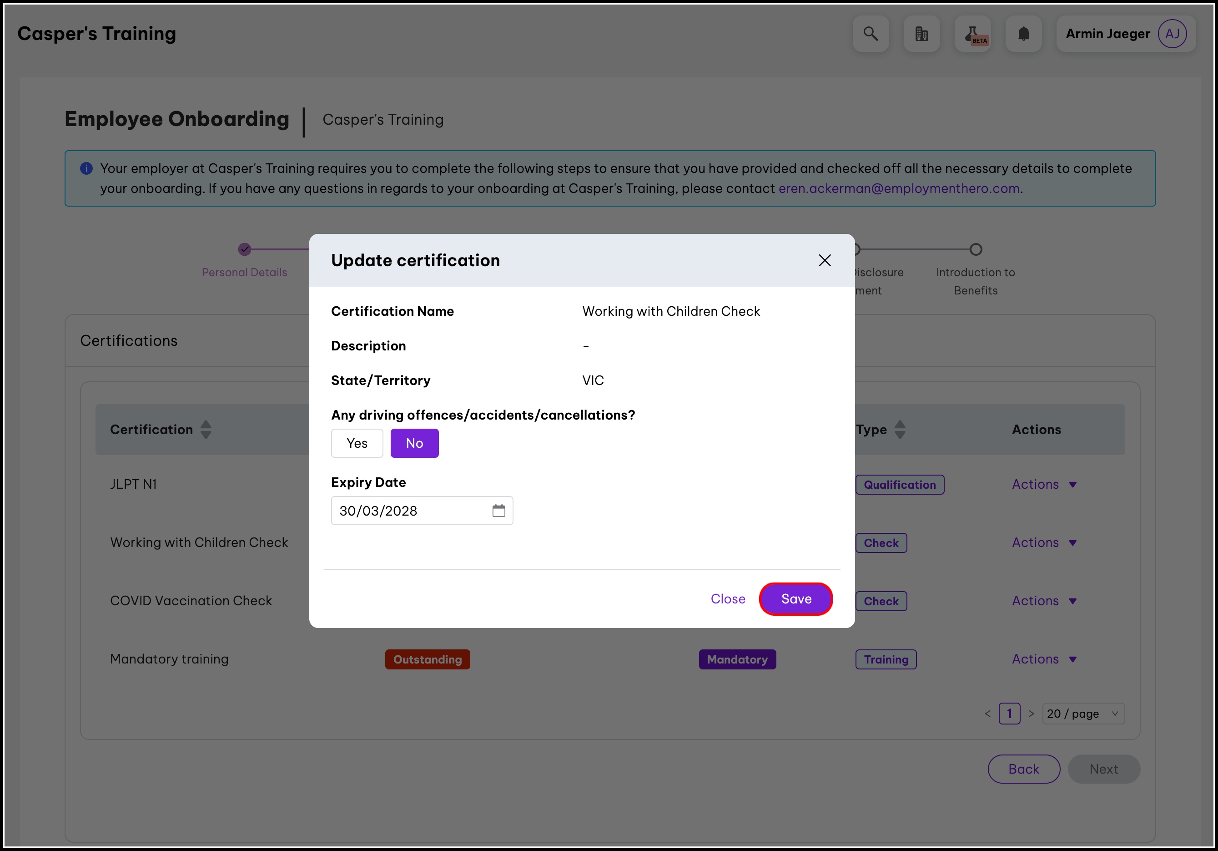Open the 20 / page dropdown
1218x851 pixels.
[1083, 714]
